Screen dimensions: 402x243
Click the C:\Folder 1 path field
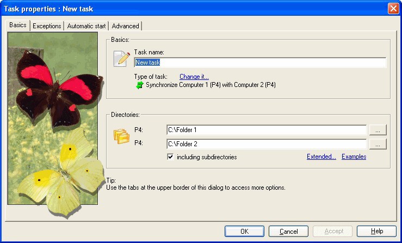click(267, 130)
